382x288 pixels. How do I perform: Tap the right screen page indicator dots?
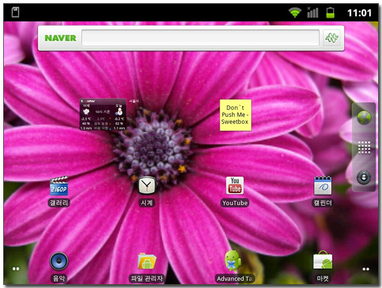[365, 269]
